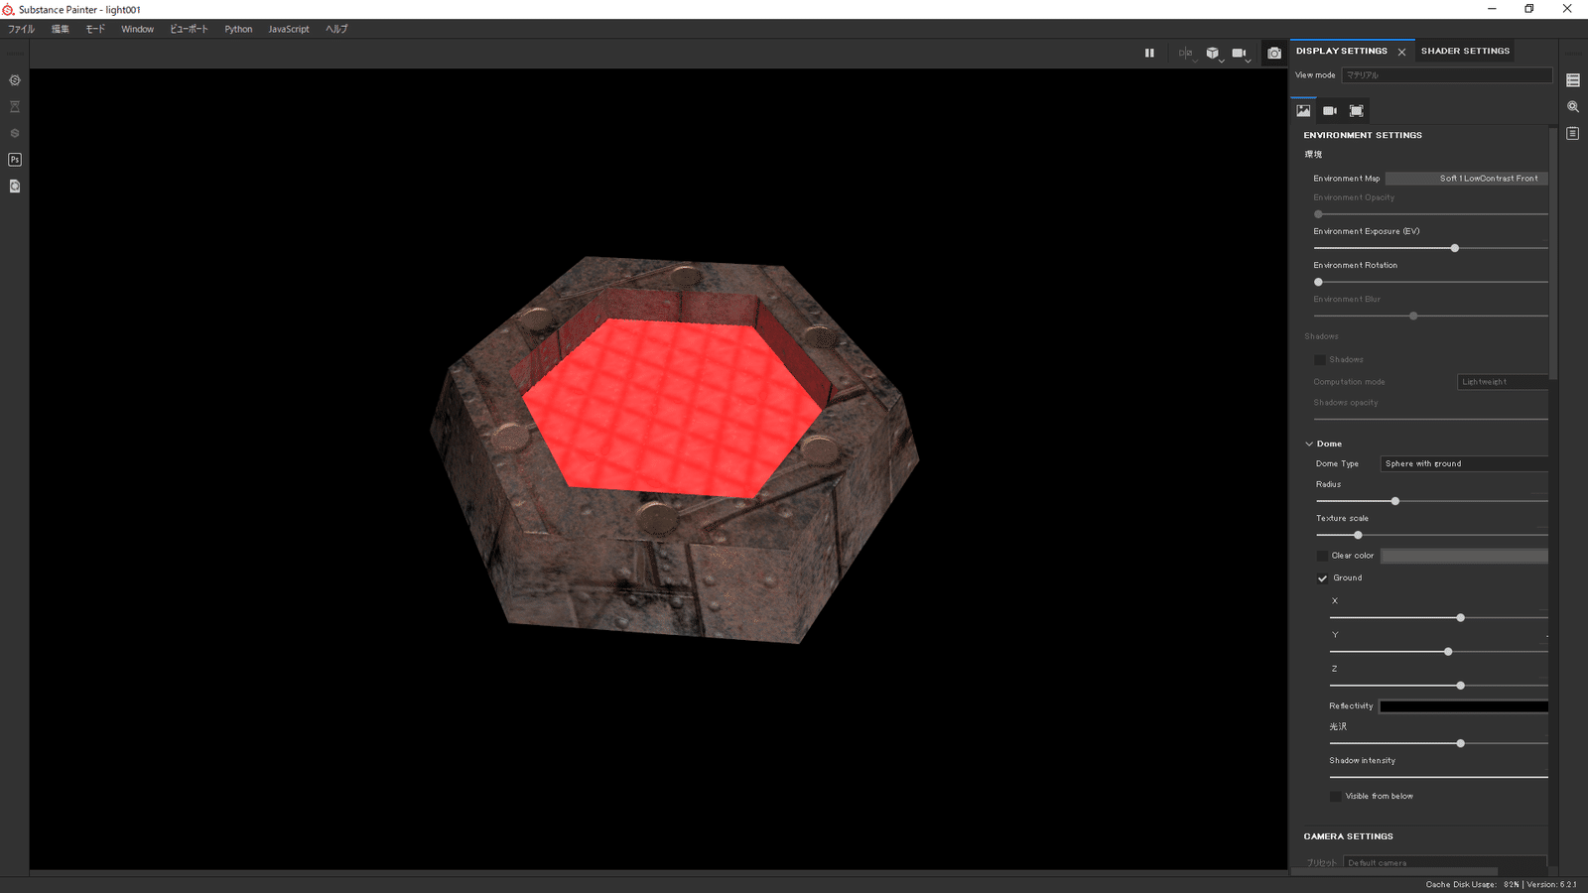This screenshot has height=893, width=1588.
Task: Click the screenshot camera icon
Action: point(1274,53)
